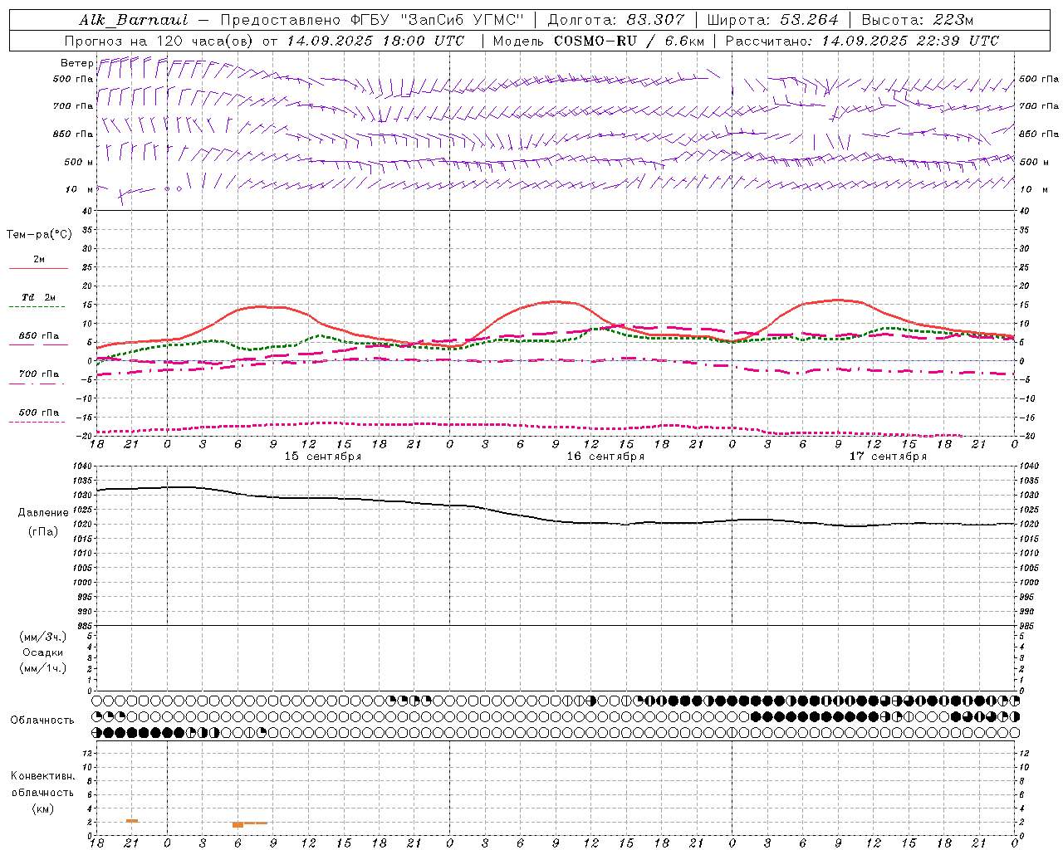Click the '(мм/3ч.)' precipitation unit label
Screen dimensions: 1063x850
click(x=43, y=637)
